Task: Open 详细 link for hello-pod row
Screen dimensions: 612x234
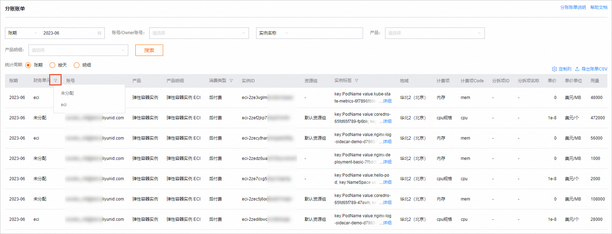Action: point(387,182)
